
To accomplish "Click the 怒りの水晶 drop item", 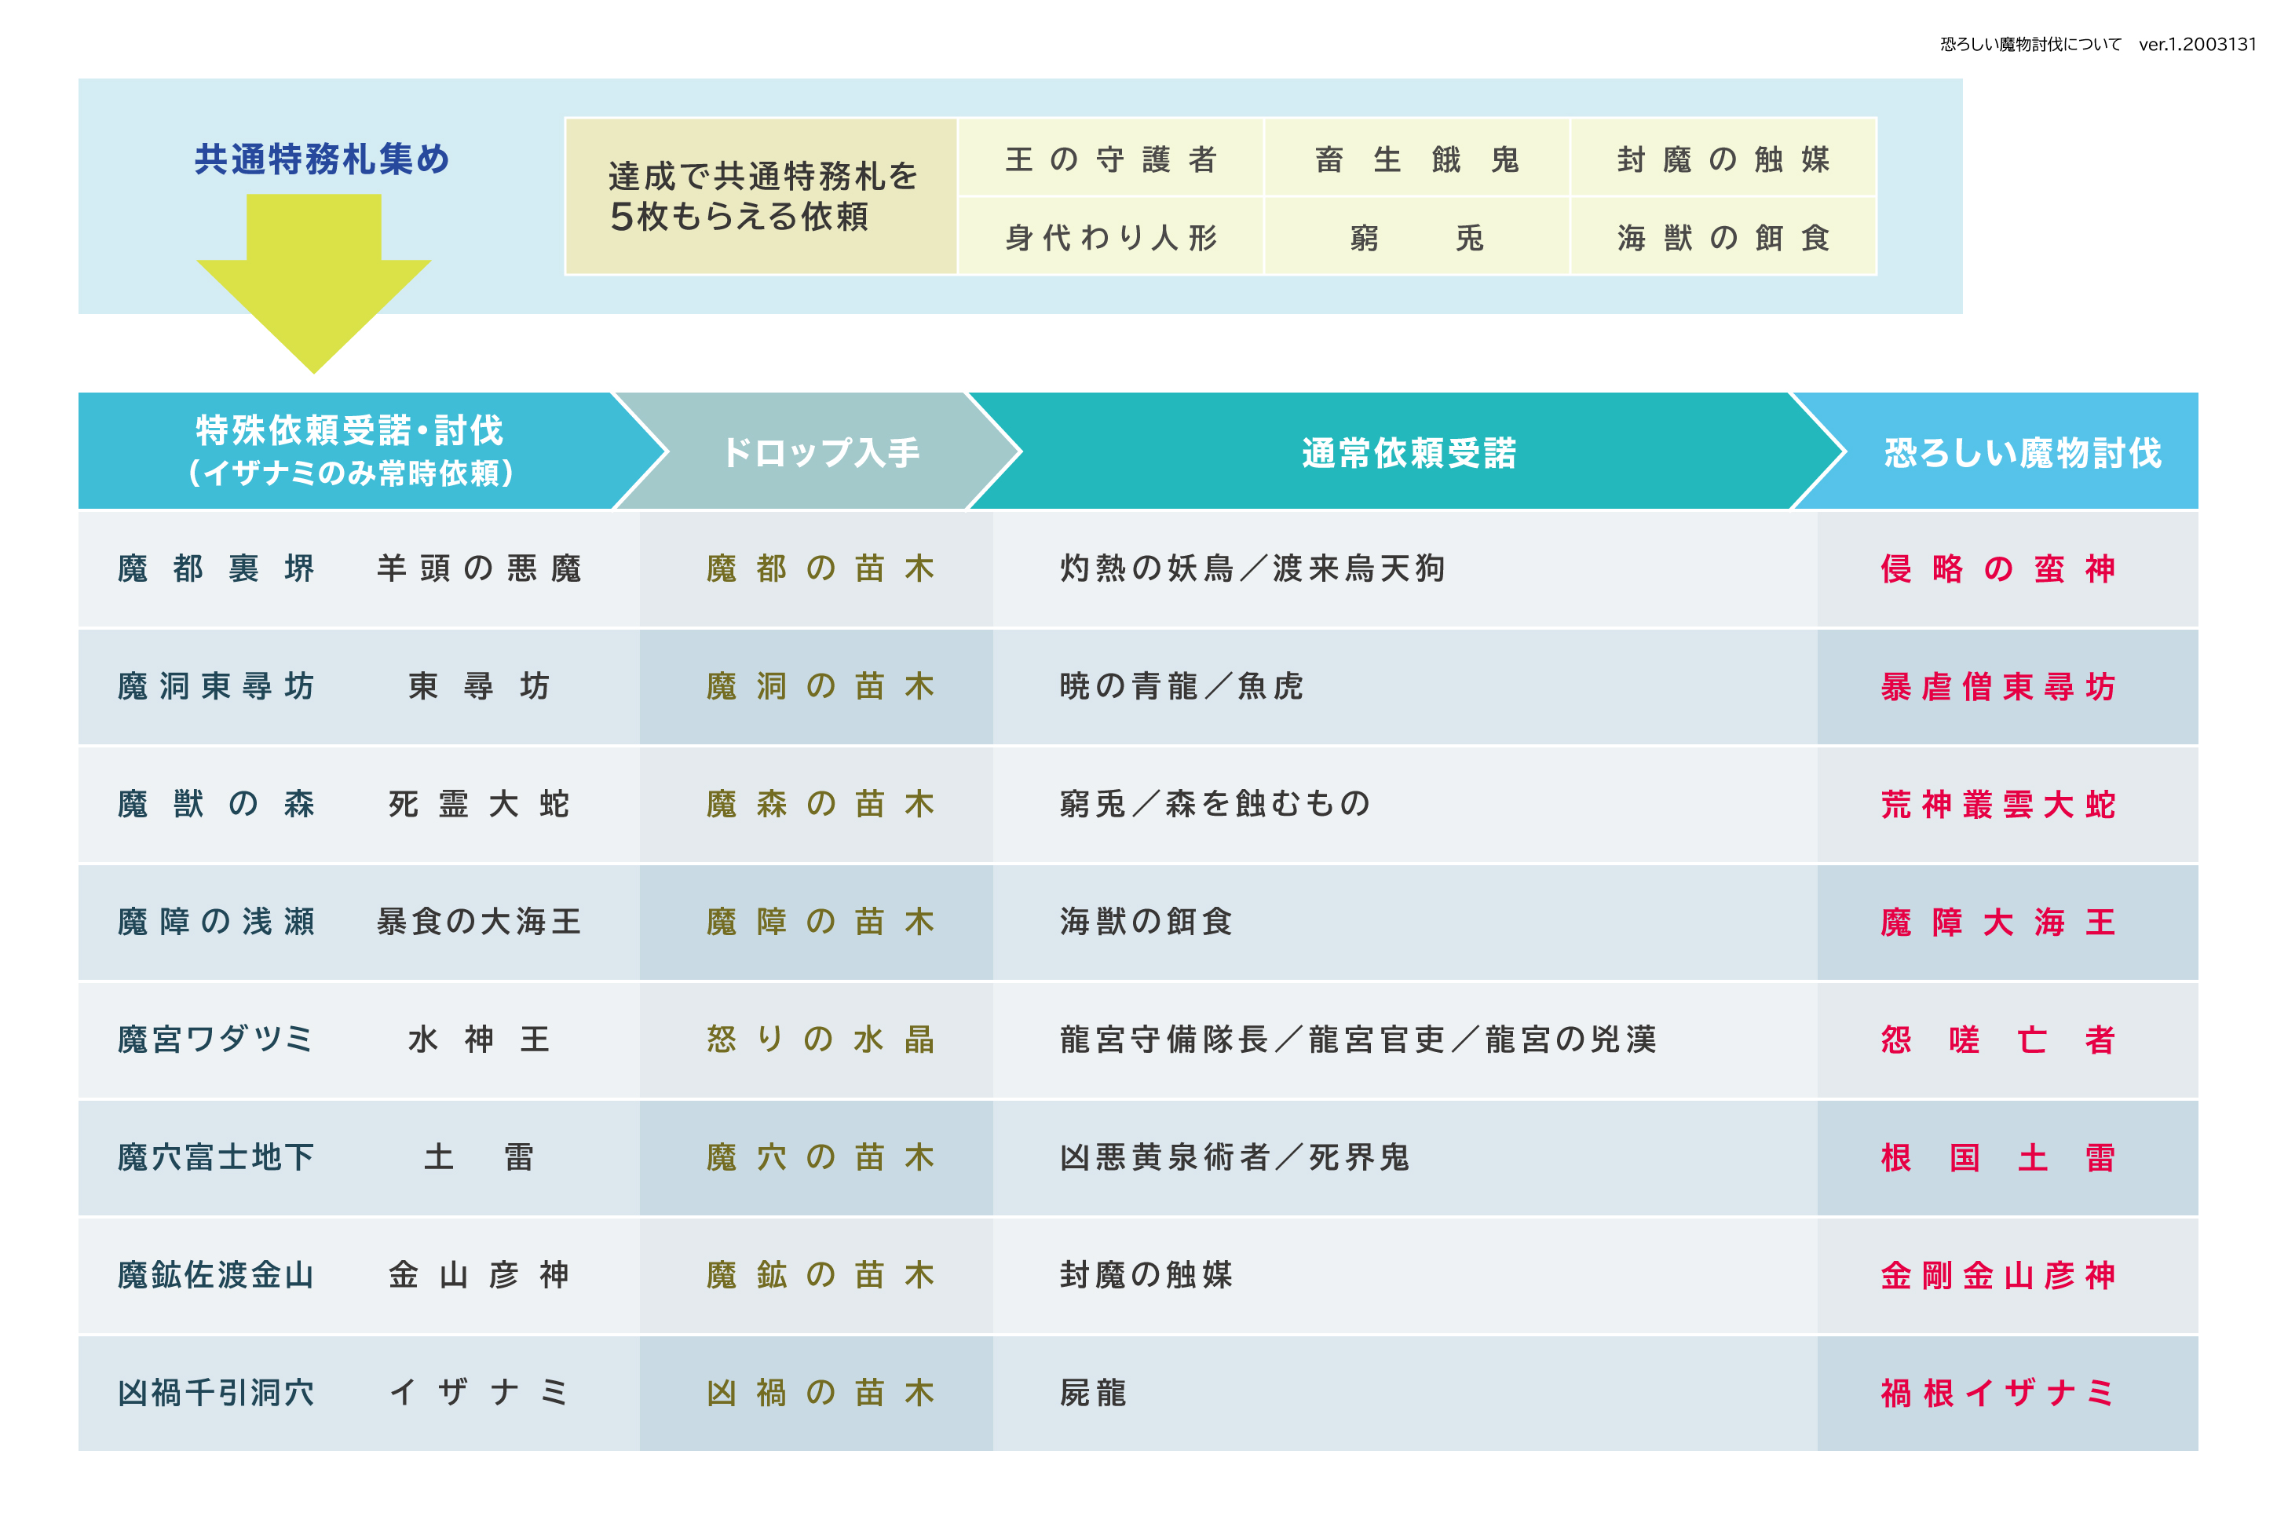I will pos(819,1039).
